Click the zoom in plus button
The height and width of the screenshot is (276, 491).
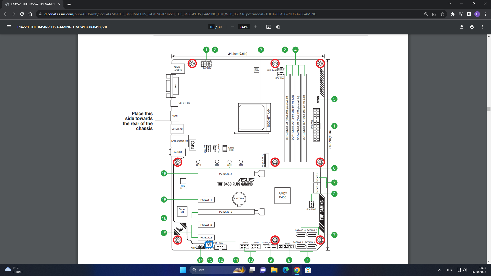pyautogui.click(x=255, y=27)
